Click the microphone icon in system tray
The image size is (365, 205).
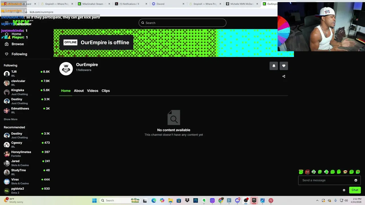335,200
